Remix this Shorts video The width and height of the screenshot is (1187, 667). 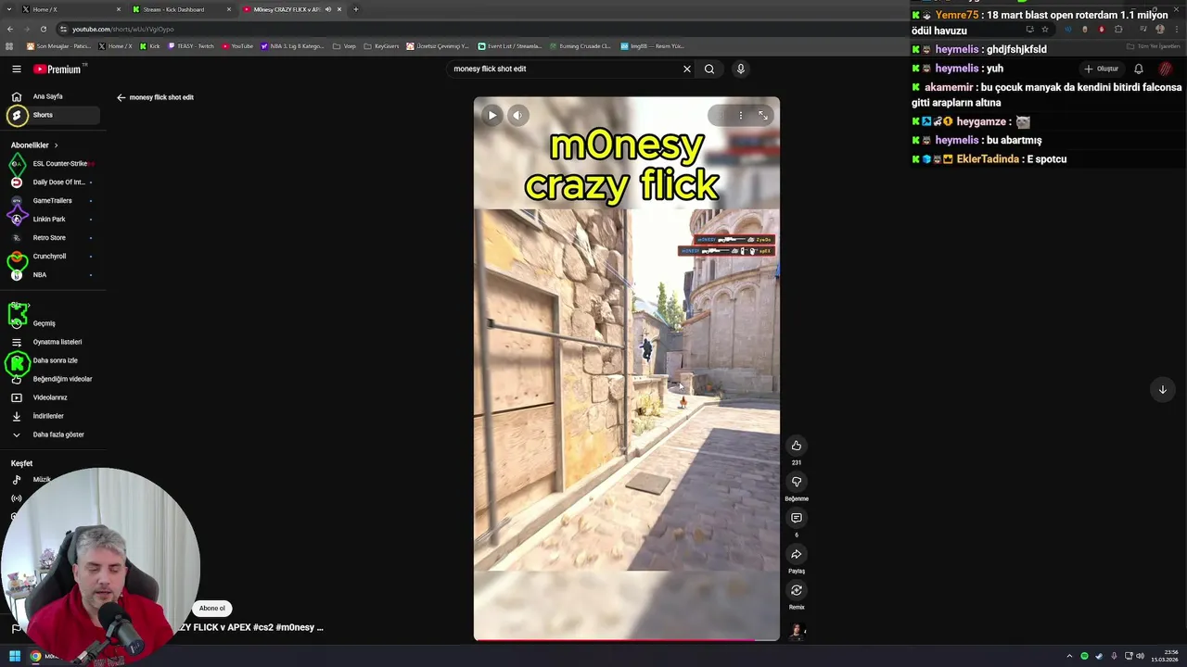(796, 590)
